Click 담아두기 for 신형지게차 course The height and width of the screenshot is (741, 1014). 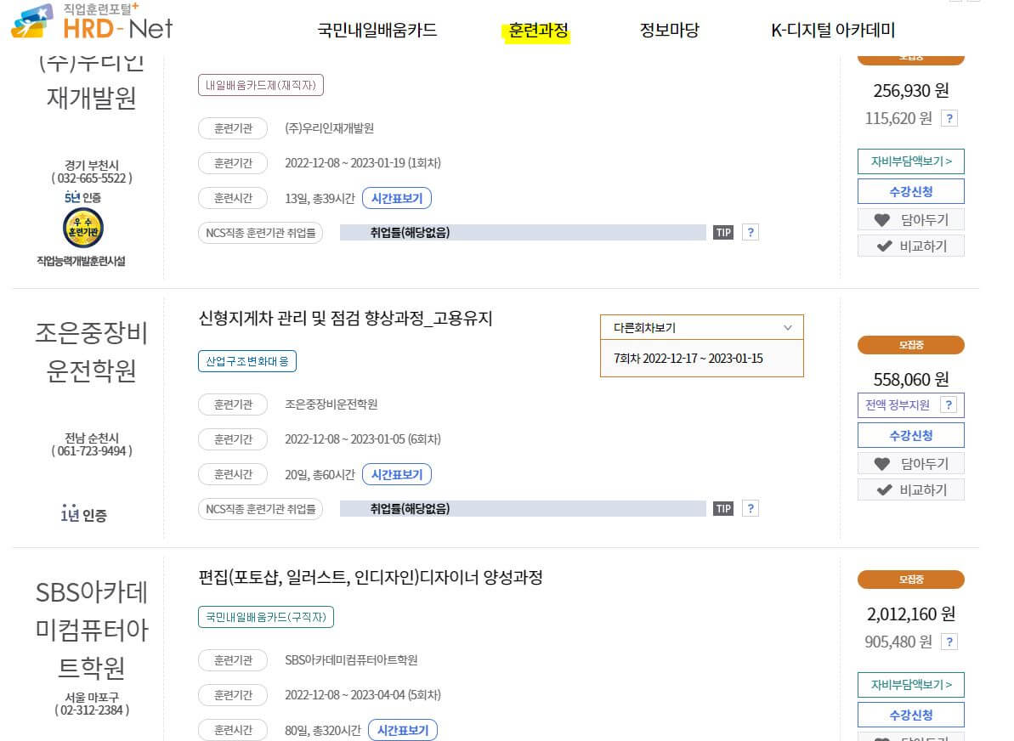click(x=910, y=464)
